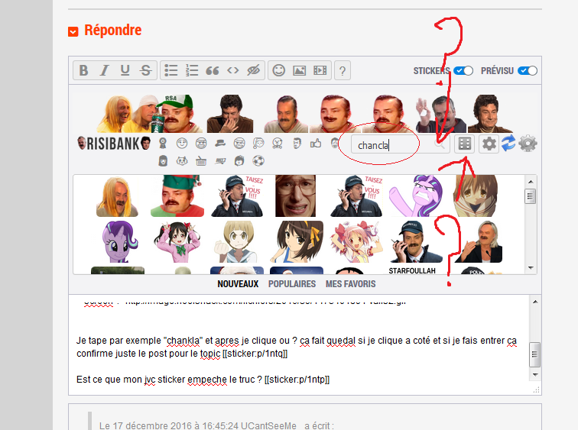
Task: Pick the crying man with glasses sticker
Action: (295, 196)
